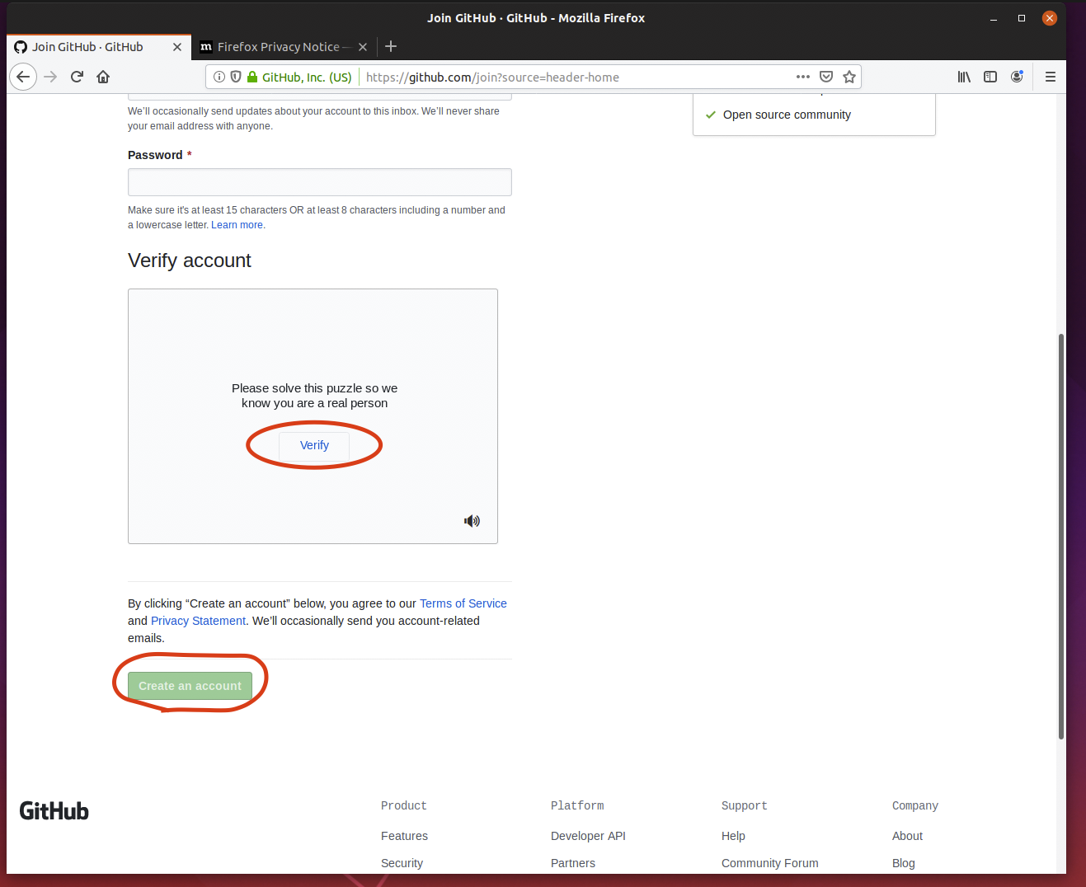Bookmark this page with the star
This screenshot has width=1086, height=887.
click(849, 77)
